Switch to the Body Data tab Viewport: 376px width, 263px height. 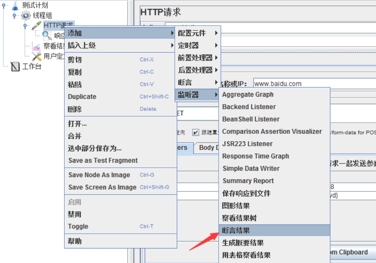[208, 148]
